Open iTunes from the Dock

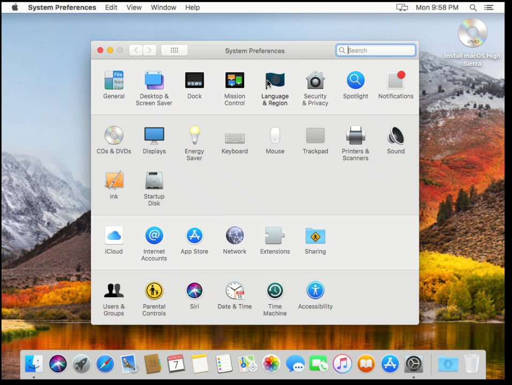tap(342, 364)
